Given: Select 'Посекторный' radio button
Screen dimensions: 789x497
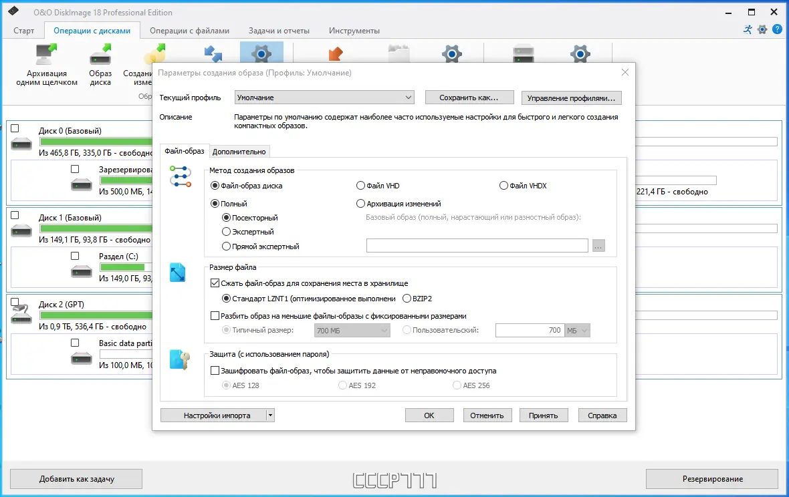Looking at the screenshot, I should pyautogui.click(x=227, y=218).
